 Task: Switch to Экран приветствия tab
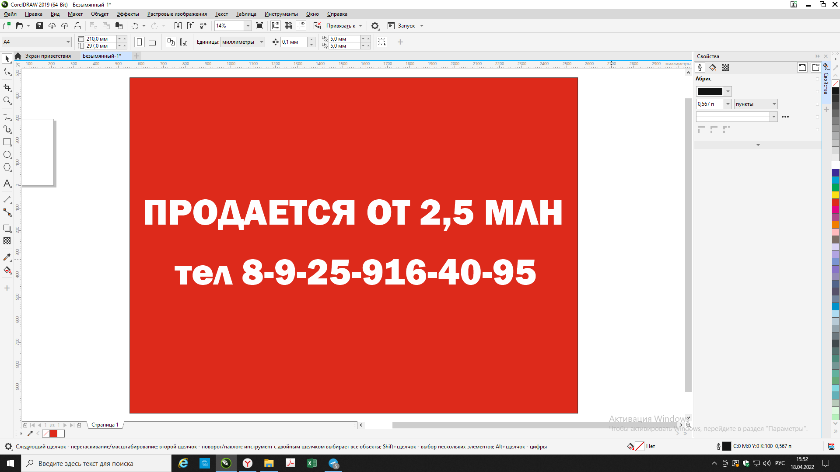pyautogui.click(x=47, y=56)
